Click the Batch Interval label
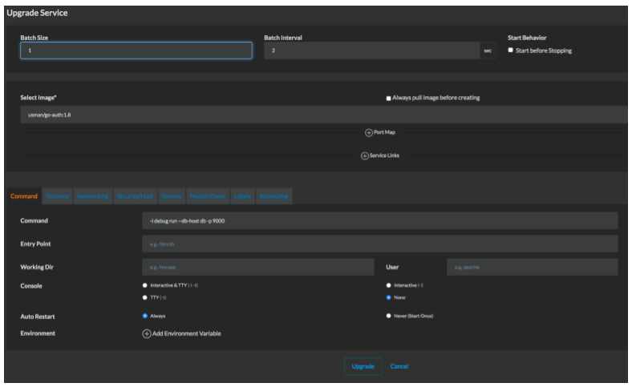The width and height of the screenshot is (632, 387). click(283, 38)
